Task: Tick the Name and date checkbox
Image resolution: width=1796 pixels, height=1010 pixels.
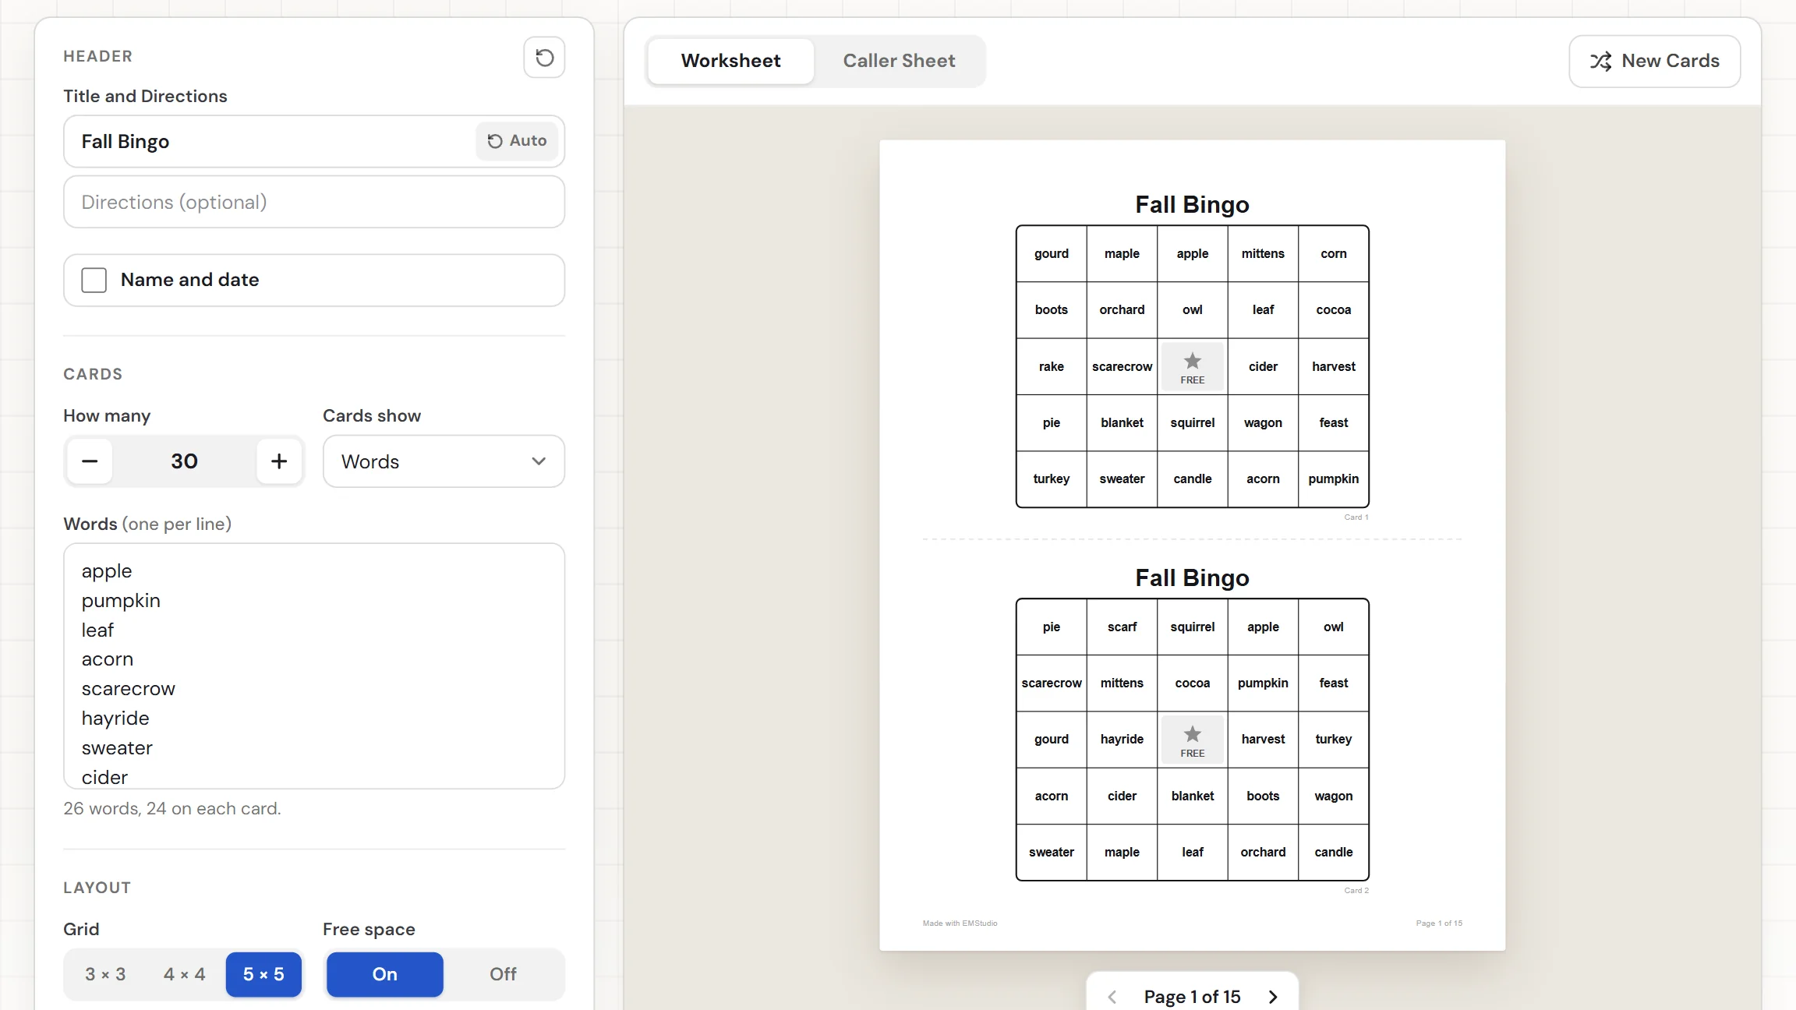Action: click(x=94, y=280)
